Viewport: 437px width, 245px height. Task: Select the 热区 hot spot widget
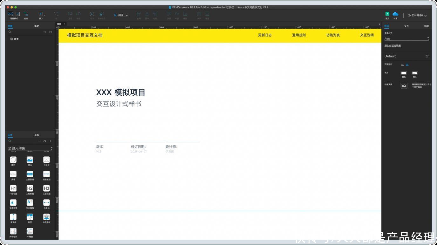click(30, 218)
